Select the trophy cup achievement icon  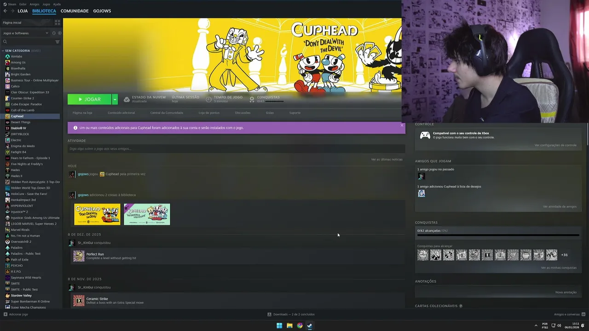(526, 255)
